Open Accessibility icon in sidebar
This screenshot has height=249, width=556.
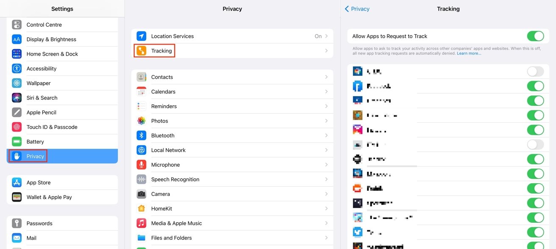coord(17,69)
